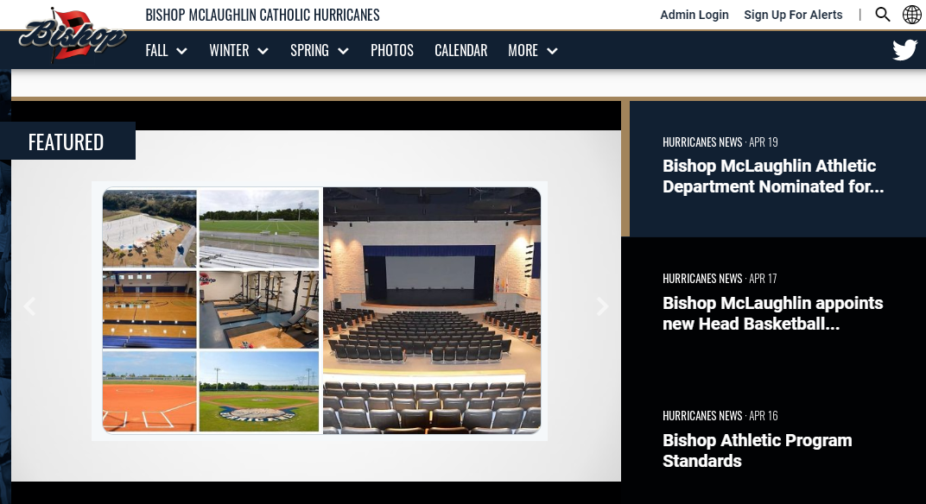The width and height of the screenshot is (926, 504).
Task: Navigate to the CALENDAR page
Action: tap(460, 50)
